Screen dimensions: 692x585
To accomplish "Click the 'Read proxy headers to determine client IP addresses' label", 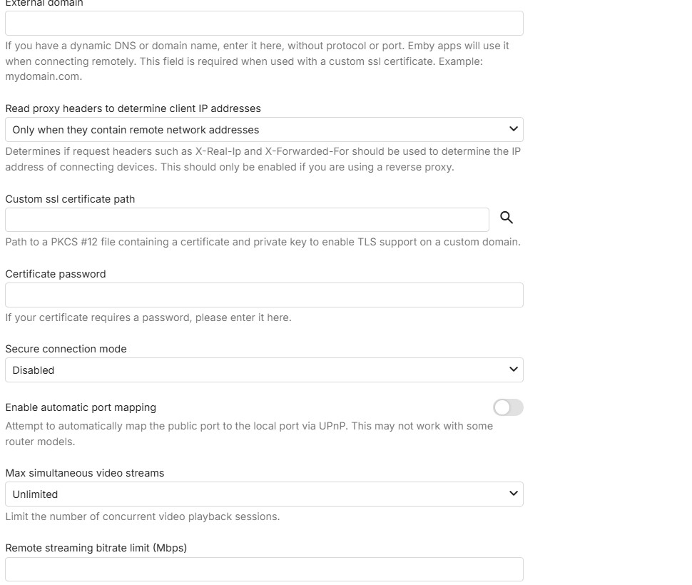I will coord(133,108).
